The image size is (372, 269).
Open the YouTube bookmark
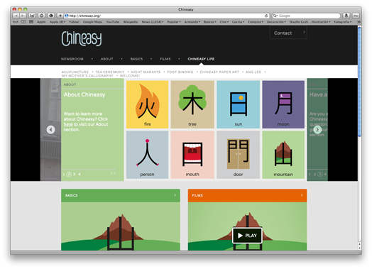(x=113, y=22)
